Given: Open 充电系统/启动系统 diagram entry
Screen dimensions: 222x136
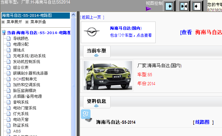Looking at the screenshot, I should coord(29,56).
